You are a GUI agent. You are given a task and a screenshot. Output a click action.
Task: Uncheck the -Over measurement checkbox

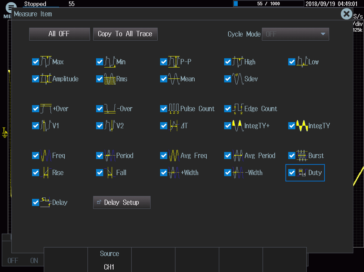click(99, 109)
